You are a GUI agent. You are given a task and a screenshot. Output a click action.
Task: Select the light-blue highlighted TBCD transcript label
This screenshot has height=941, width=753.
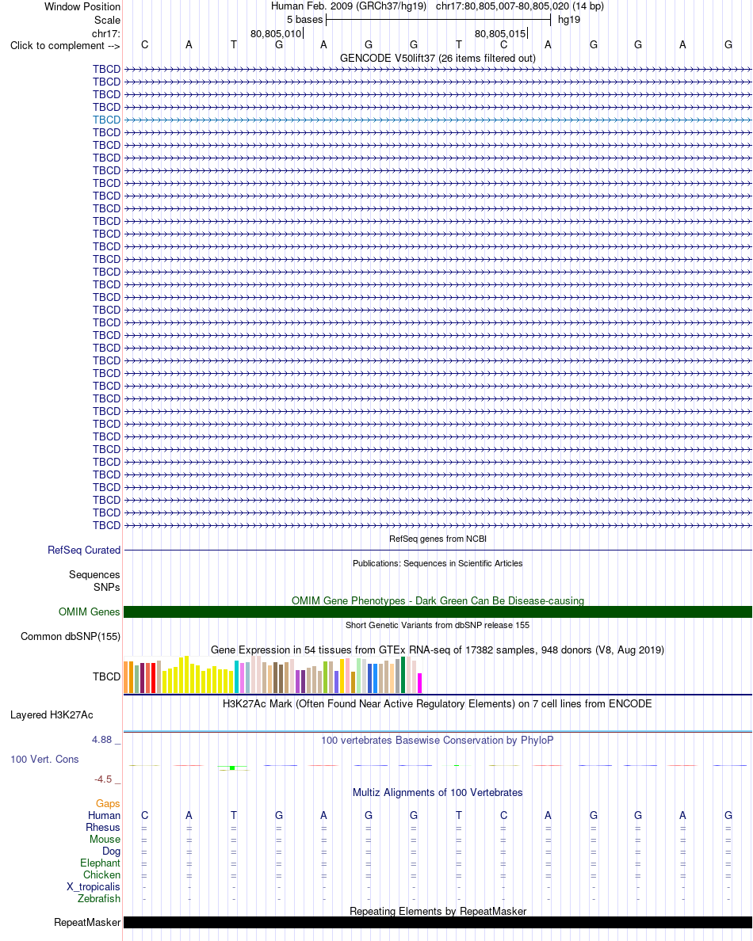[106, 120]
